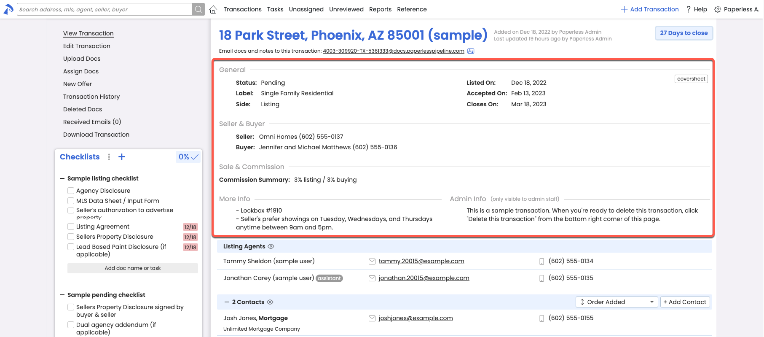Viewport: 764px width, 337px height.
Task: Click the phone icon beside (602) 555-0155
Action: point(542,318)
